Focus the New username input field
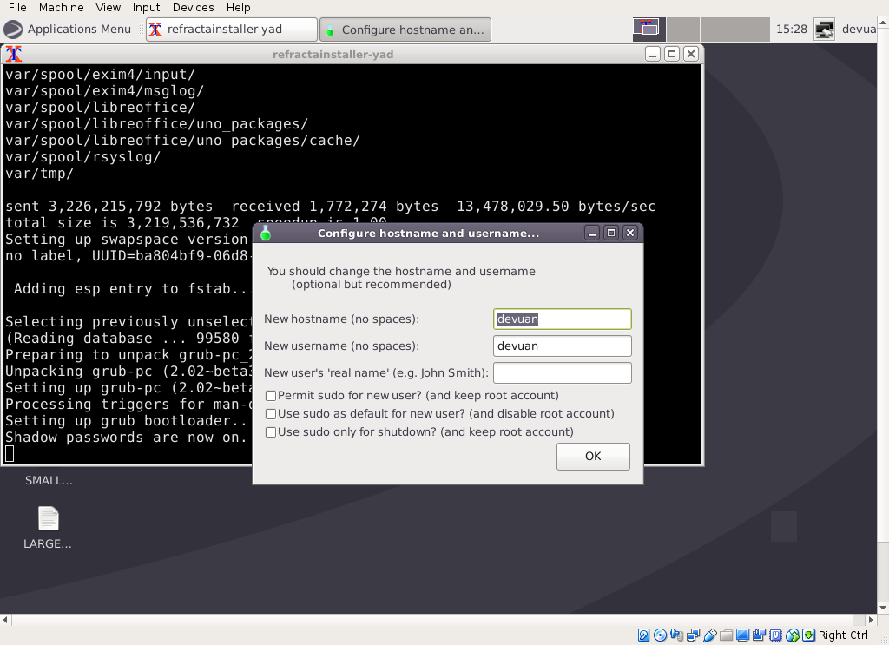The image size is (889, 645). (x=563, y=346)
